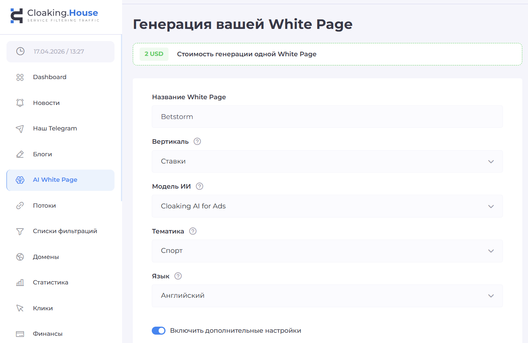528x343 pixels.
Task: Open the Модель ИИ dropdown
Action: tap(327, 206)
